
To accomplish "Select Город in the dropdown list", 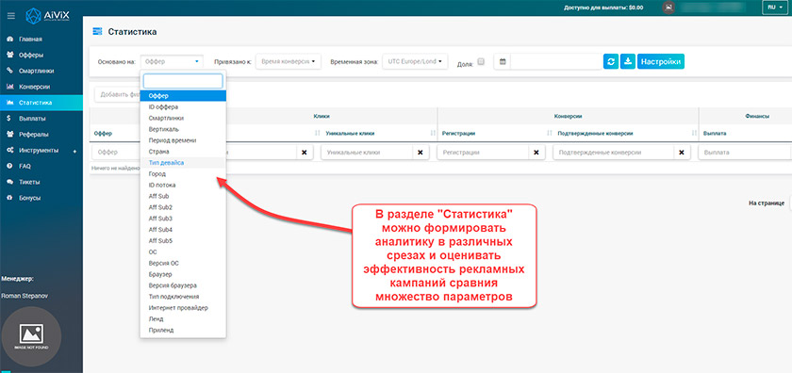I will pos(183,173).
